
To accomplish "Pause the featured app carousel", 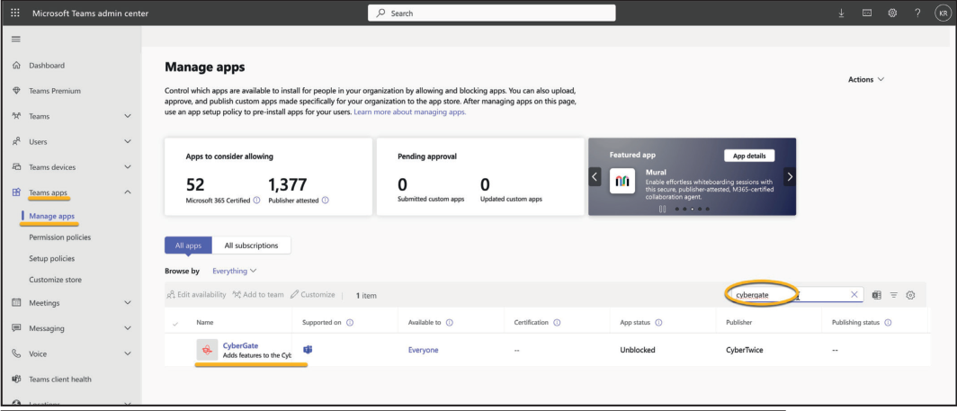I will (664, 209).
